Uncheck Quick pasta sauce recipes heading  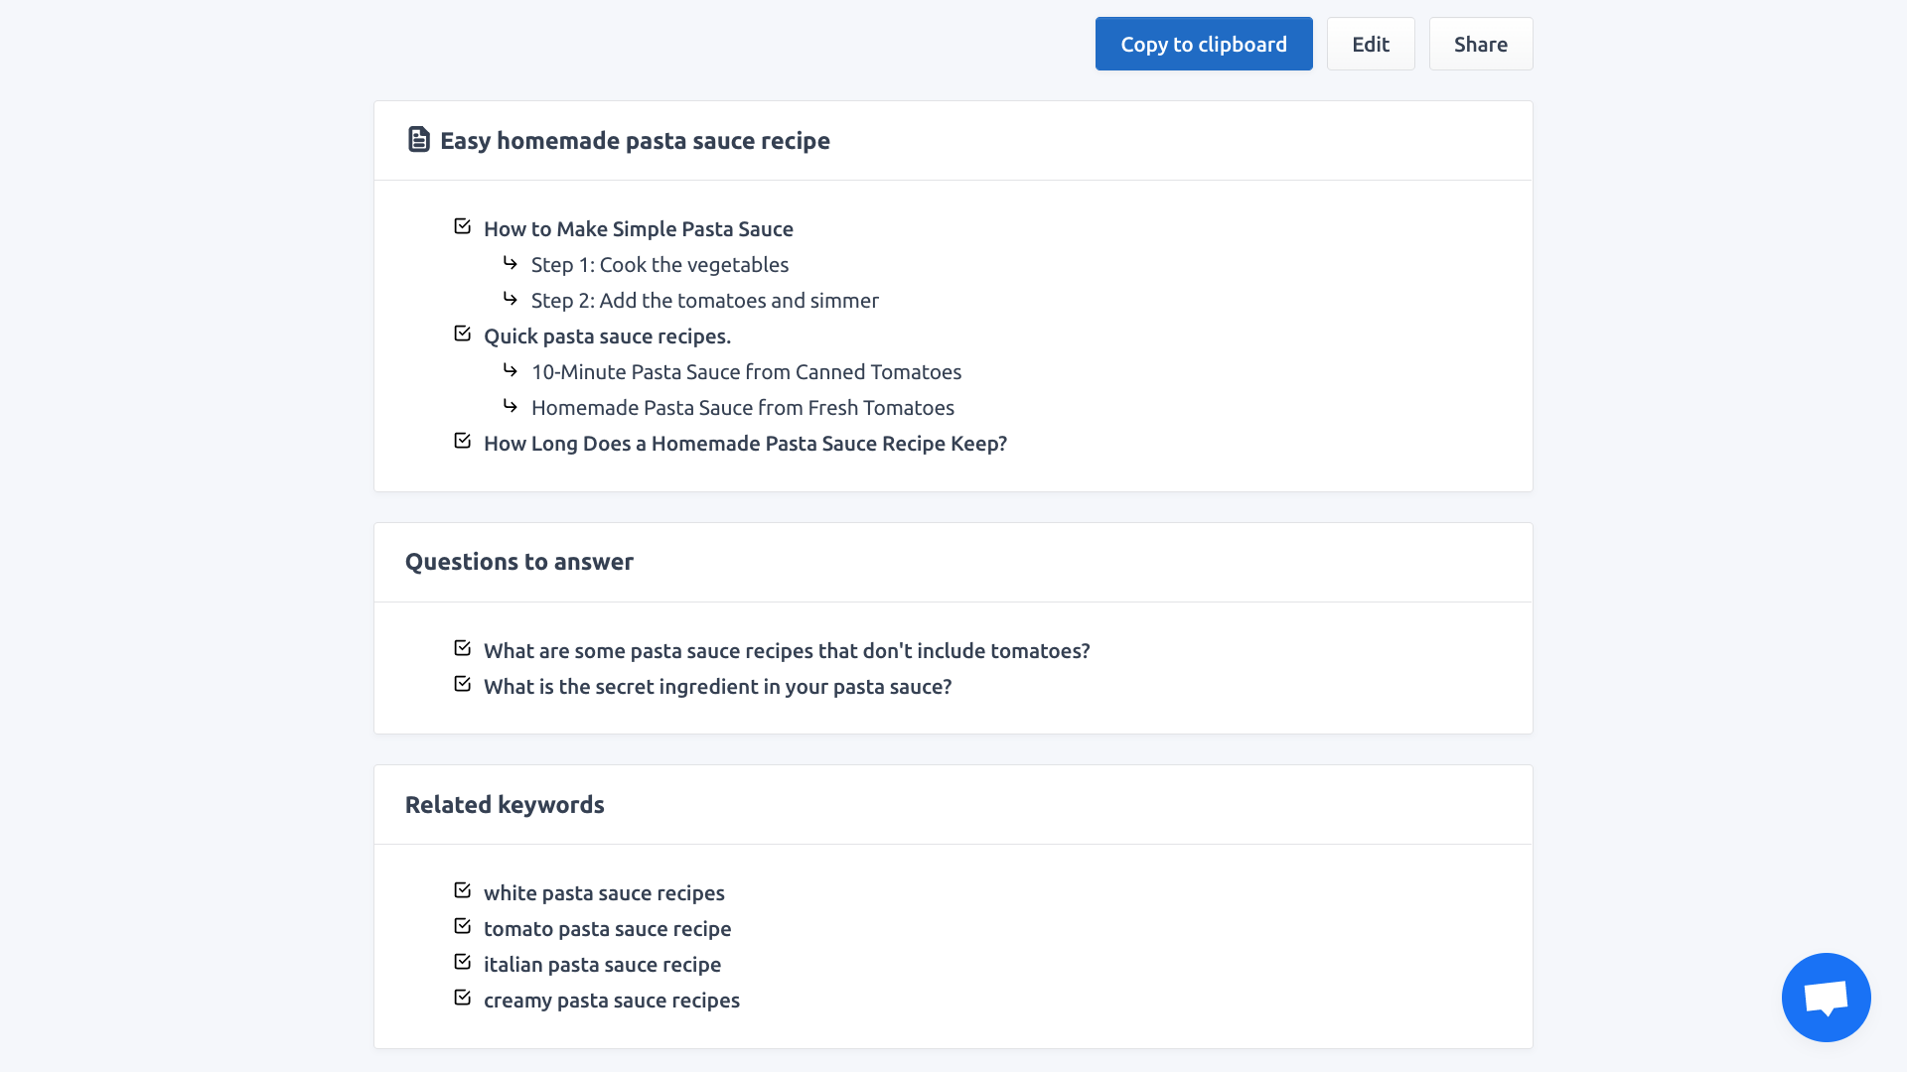coord(462,334)
